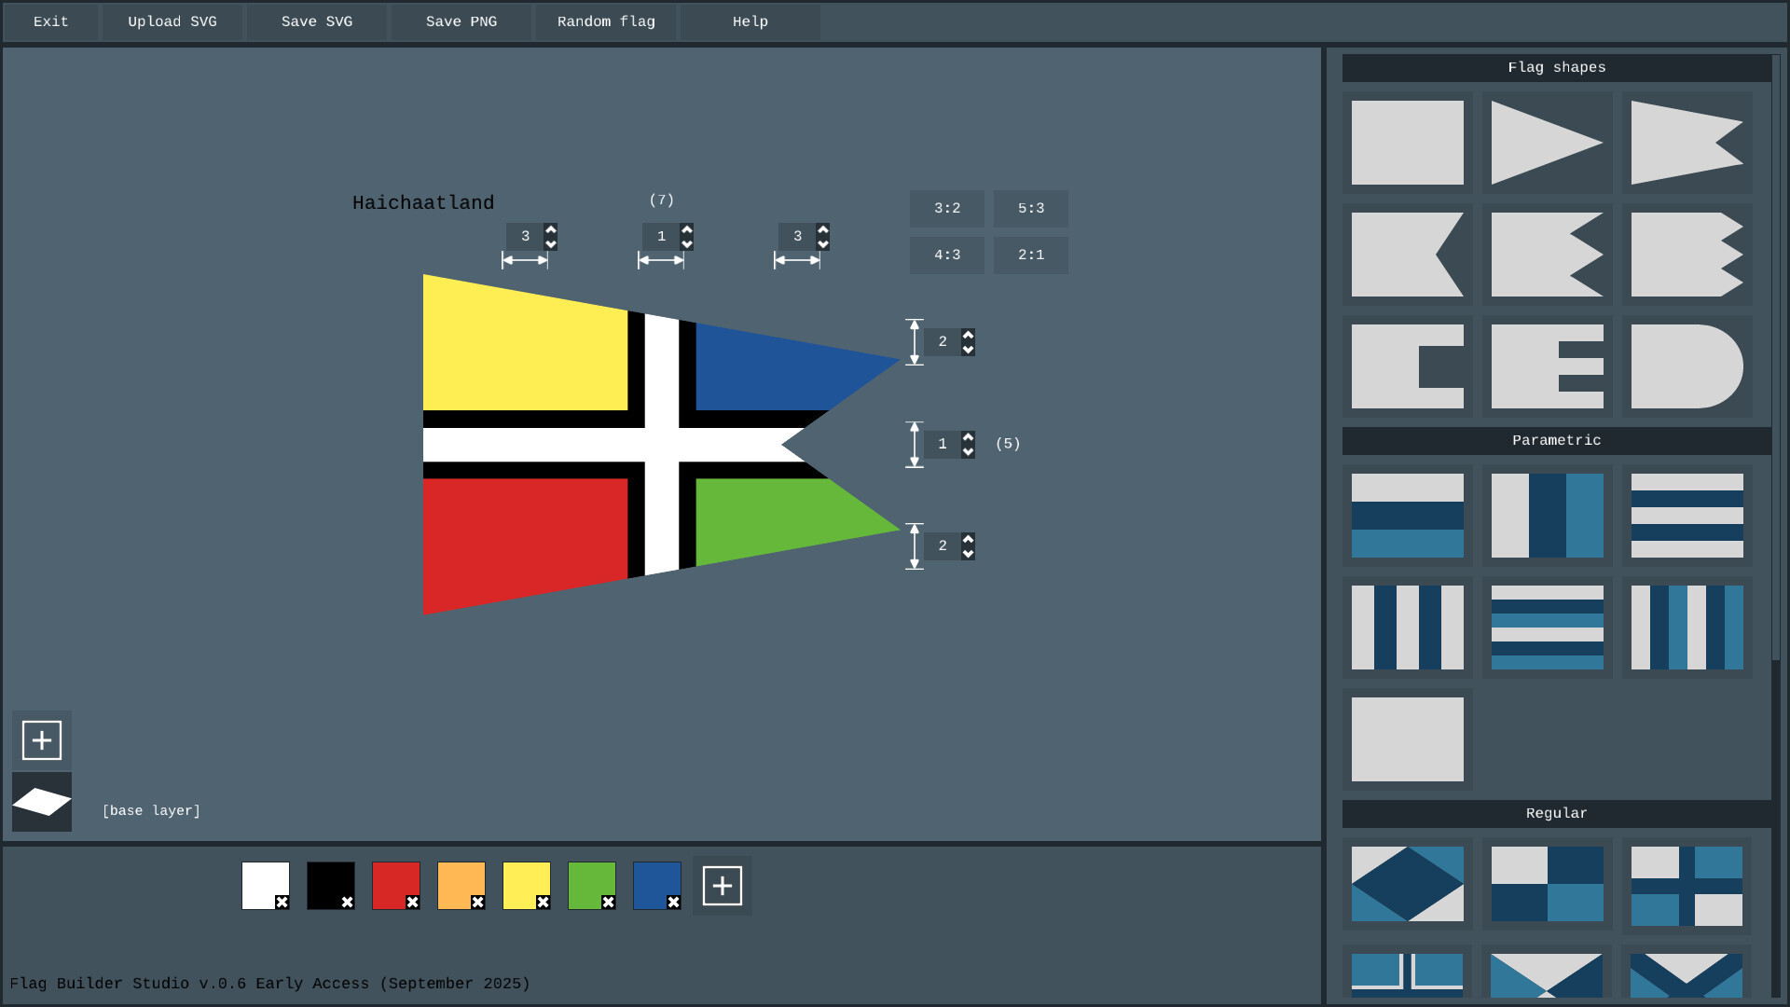Select the Finnish cross flag template
The width and height of the screenshot is (1790, 1007).
[1687, 885]
